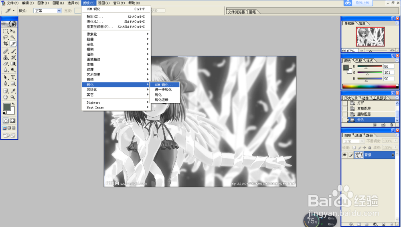Click navigator zoom out button
This screenshot has height=227, width=401.
361,50
